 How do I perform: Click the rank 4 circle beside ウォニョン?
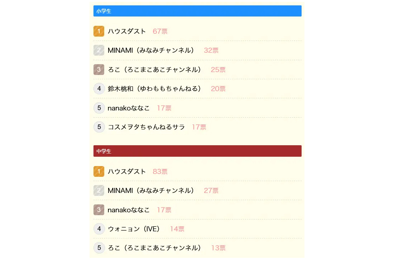pos(99,229)
